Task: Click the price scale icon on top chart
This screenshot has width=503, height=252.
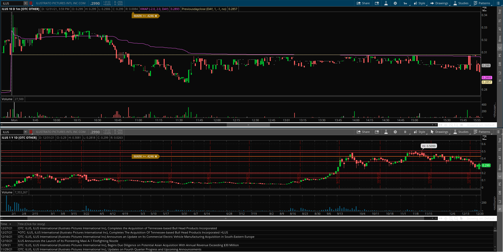Action: pos(485,9)
